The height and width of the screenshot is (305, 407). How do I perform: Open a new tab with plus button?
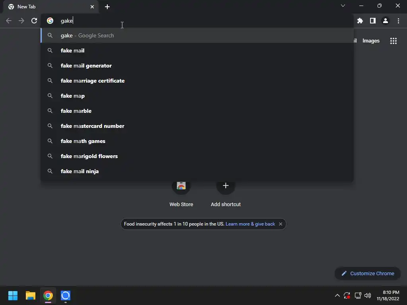(x=107, y=7)
